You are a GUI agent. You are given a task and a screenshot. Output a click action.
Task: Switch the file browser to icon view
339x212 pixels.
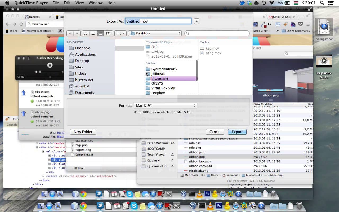[x=86, y=33]
